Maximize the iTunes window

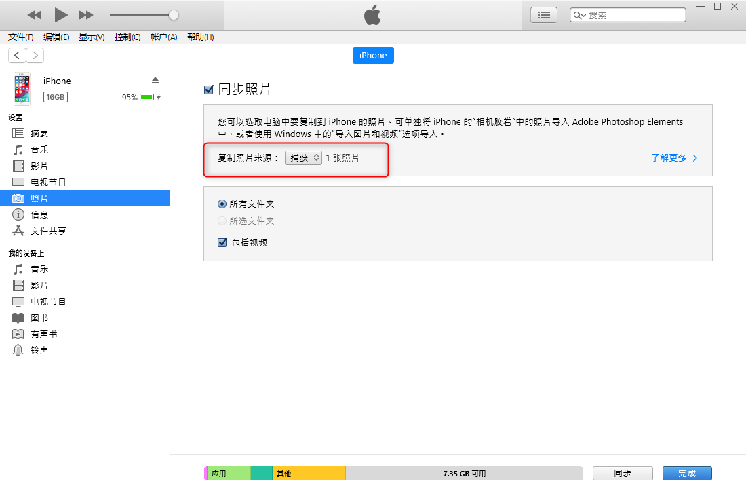pyautogui.click(x=718, y=6)
